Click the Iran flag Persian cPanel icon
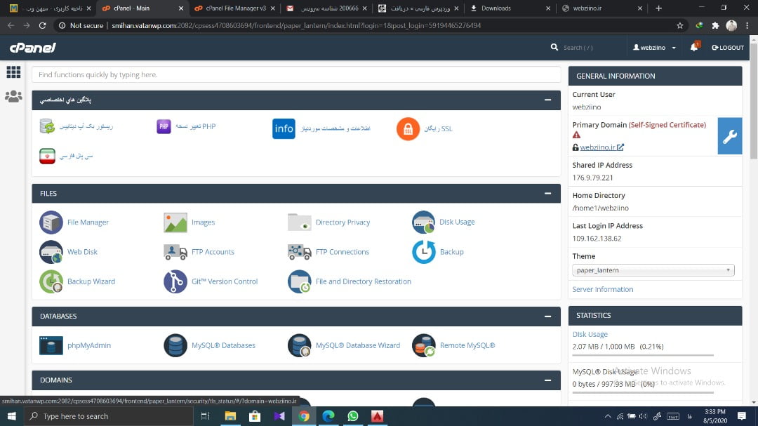The width and height of the screenshot is (758, 426). [x=48, y=156]
